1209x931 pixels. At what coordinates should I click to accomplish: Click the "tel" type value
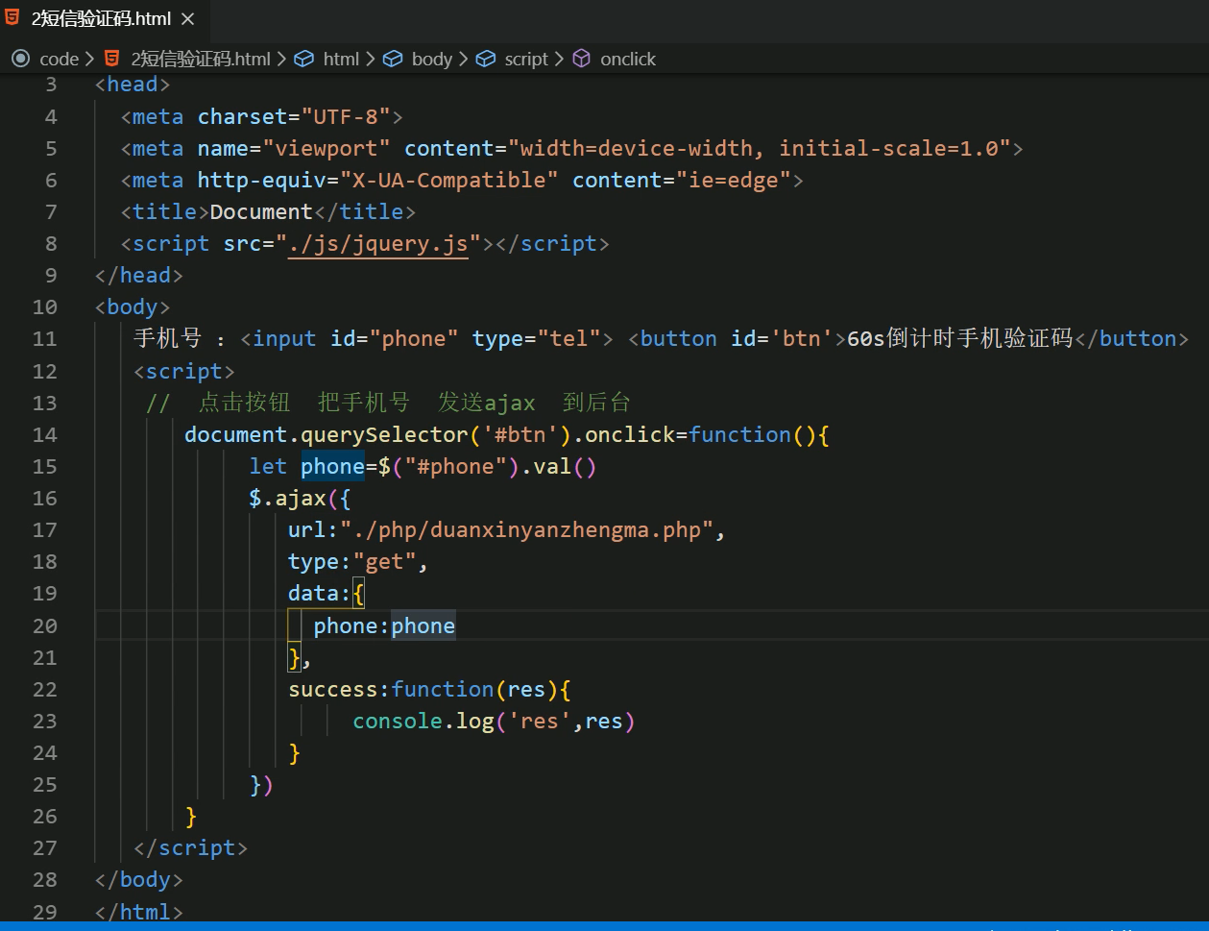point(568,339)
